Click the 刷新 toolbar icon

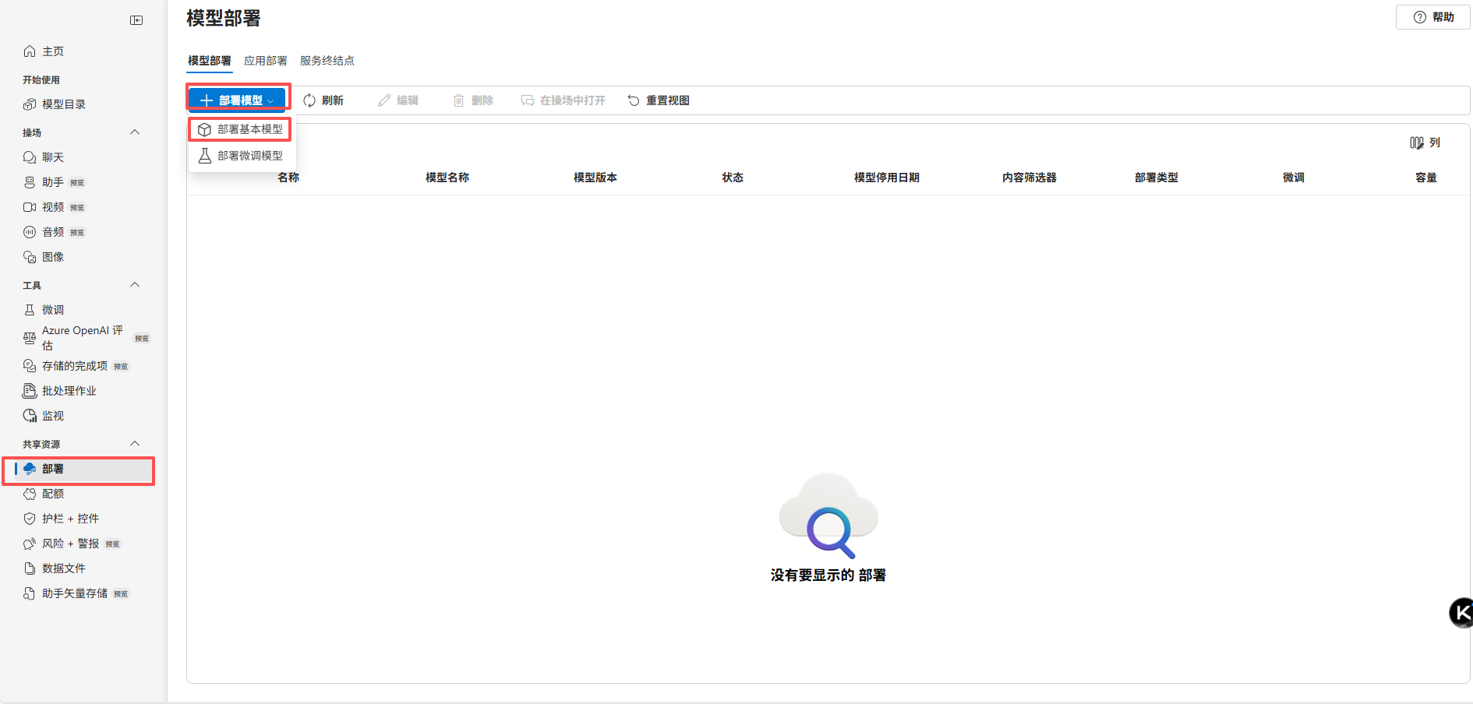pos(324,100)
